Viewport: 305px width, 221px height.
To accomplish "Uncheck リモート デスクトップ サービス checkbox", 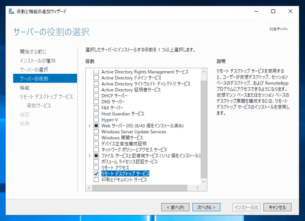I will pos(96,174).
